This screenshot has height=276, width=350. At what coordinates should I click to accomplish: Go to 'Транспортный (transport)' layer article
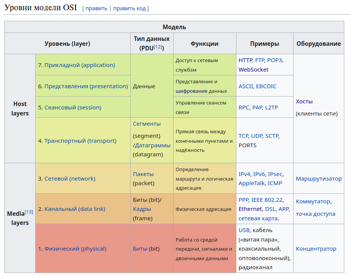point(80,141)
